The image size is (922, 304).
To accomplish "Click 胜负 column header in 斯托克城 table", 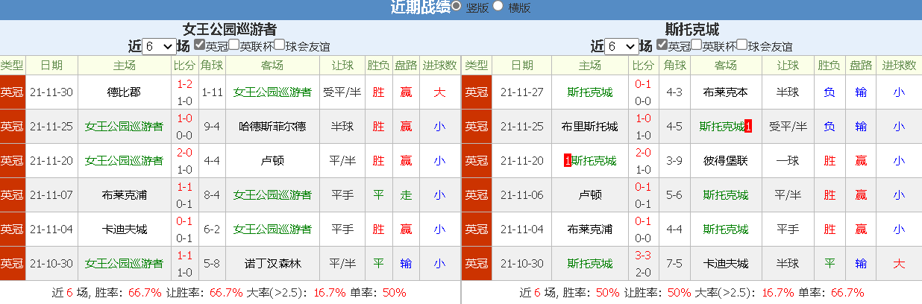I will [x=830, y=66].
